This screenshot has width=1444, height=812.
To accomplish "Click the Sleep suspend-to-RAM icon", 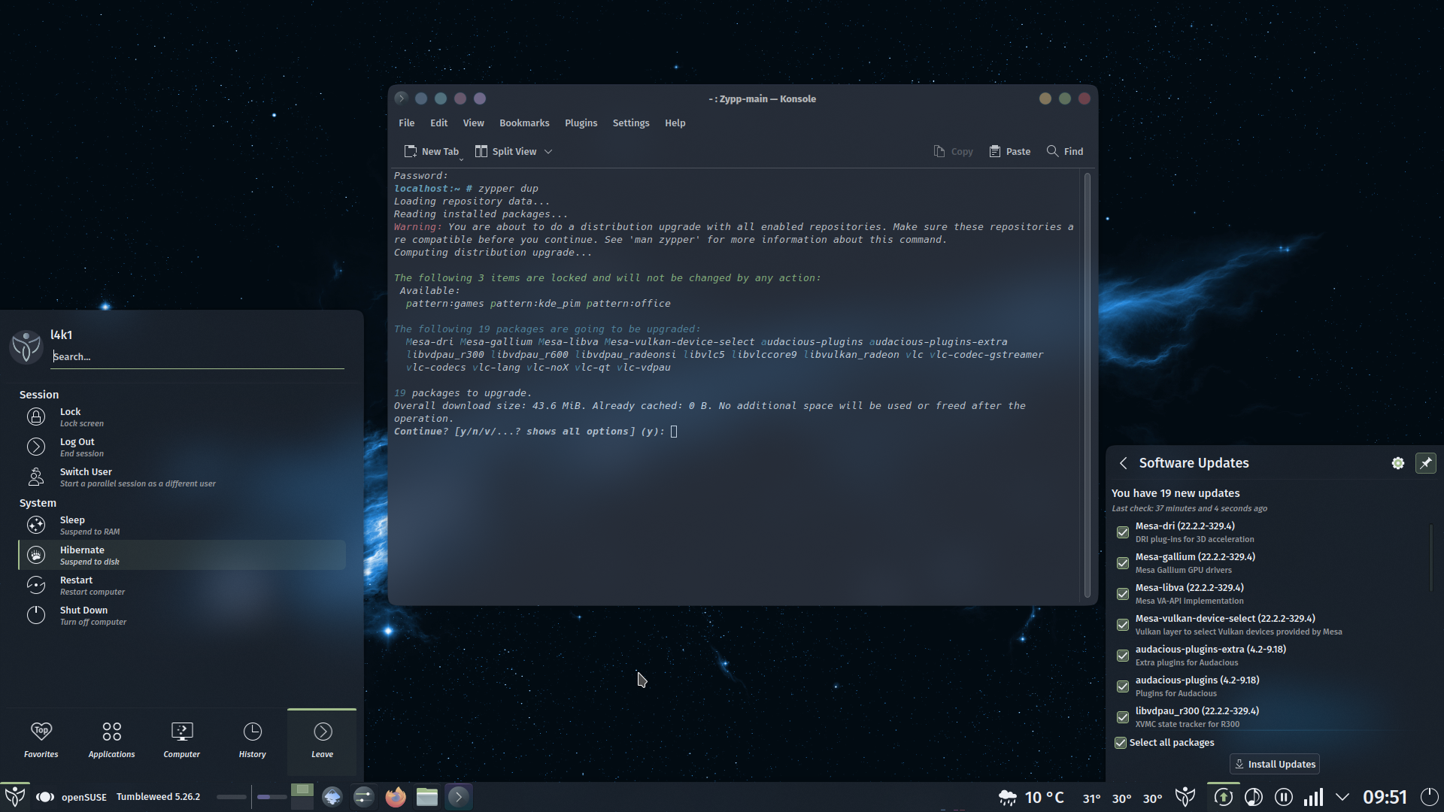I will click(36, 525).
